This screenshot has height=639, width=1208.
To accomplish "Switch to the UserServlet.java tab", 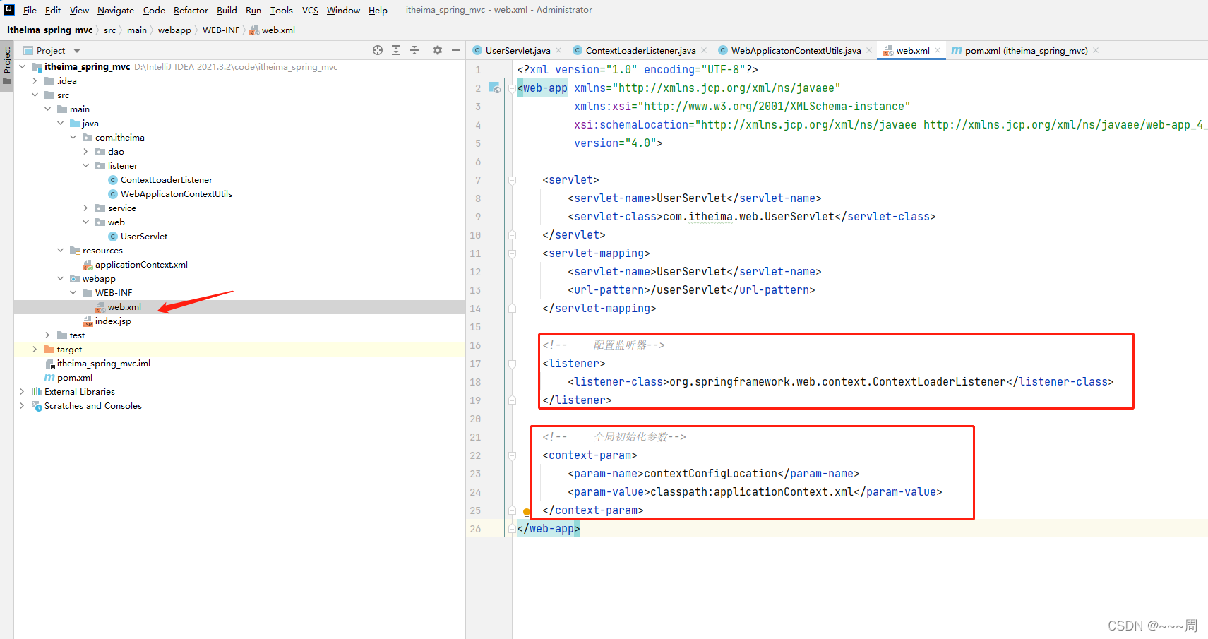I will pyautogui.click(x=518, y=50).
